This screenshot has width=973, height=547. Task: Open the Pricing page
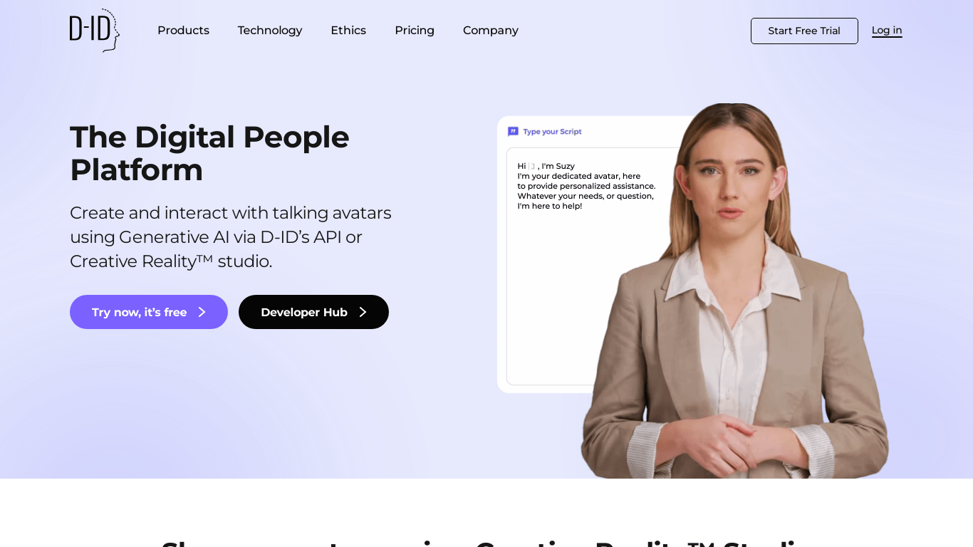[x=415, y=31]
